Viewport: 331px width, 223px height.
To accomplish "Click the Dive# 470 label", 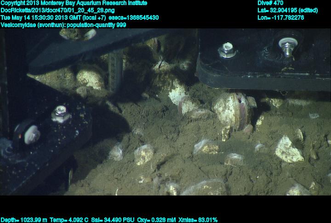I will click(x=271, y=3).
